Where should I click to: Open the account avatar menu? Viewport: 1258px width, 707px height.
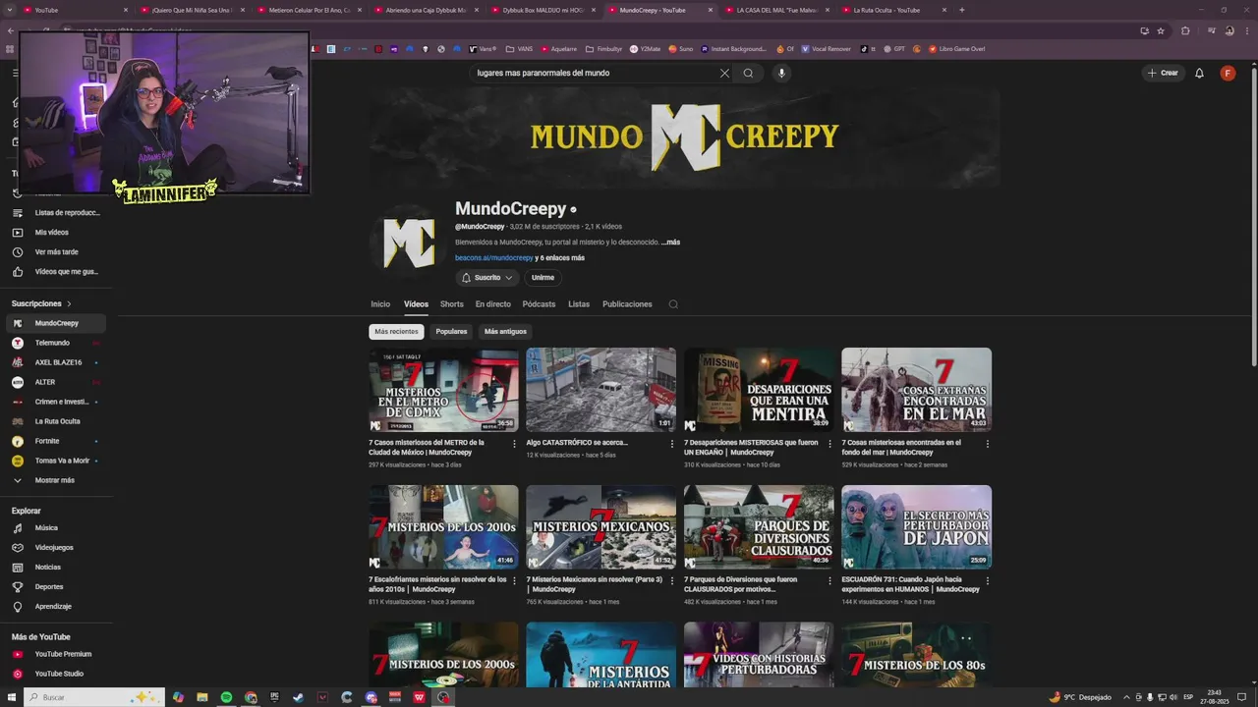[1228, 73]
